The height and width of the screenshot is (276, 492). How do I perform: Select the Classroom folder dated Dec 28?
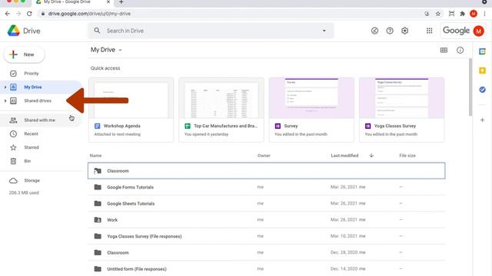click(267, 252)
